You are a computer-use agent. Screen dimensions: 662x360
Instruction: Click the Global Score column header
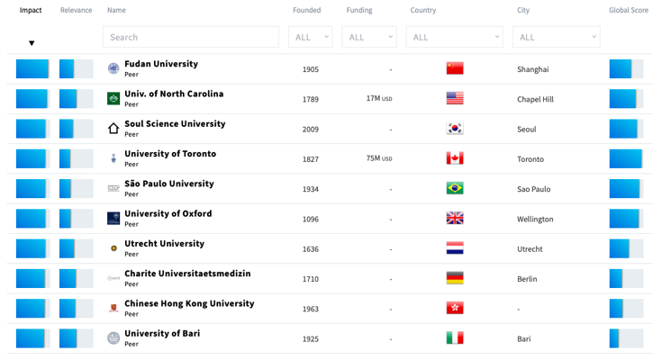pyautogui.click(x=628, y=10)
